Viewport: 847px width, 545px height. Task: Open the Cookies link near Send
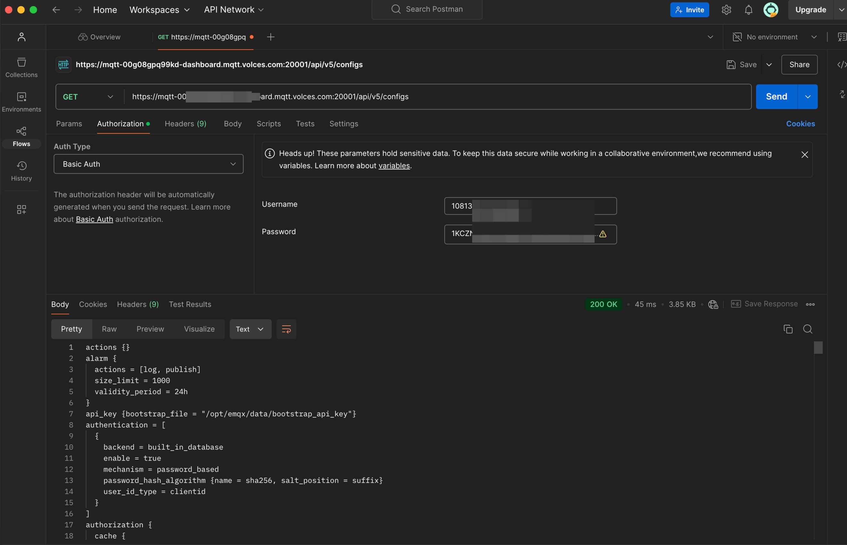click(x=800, y=124)
